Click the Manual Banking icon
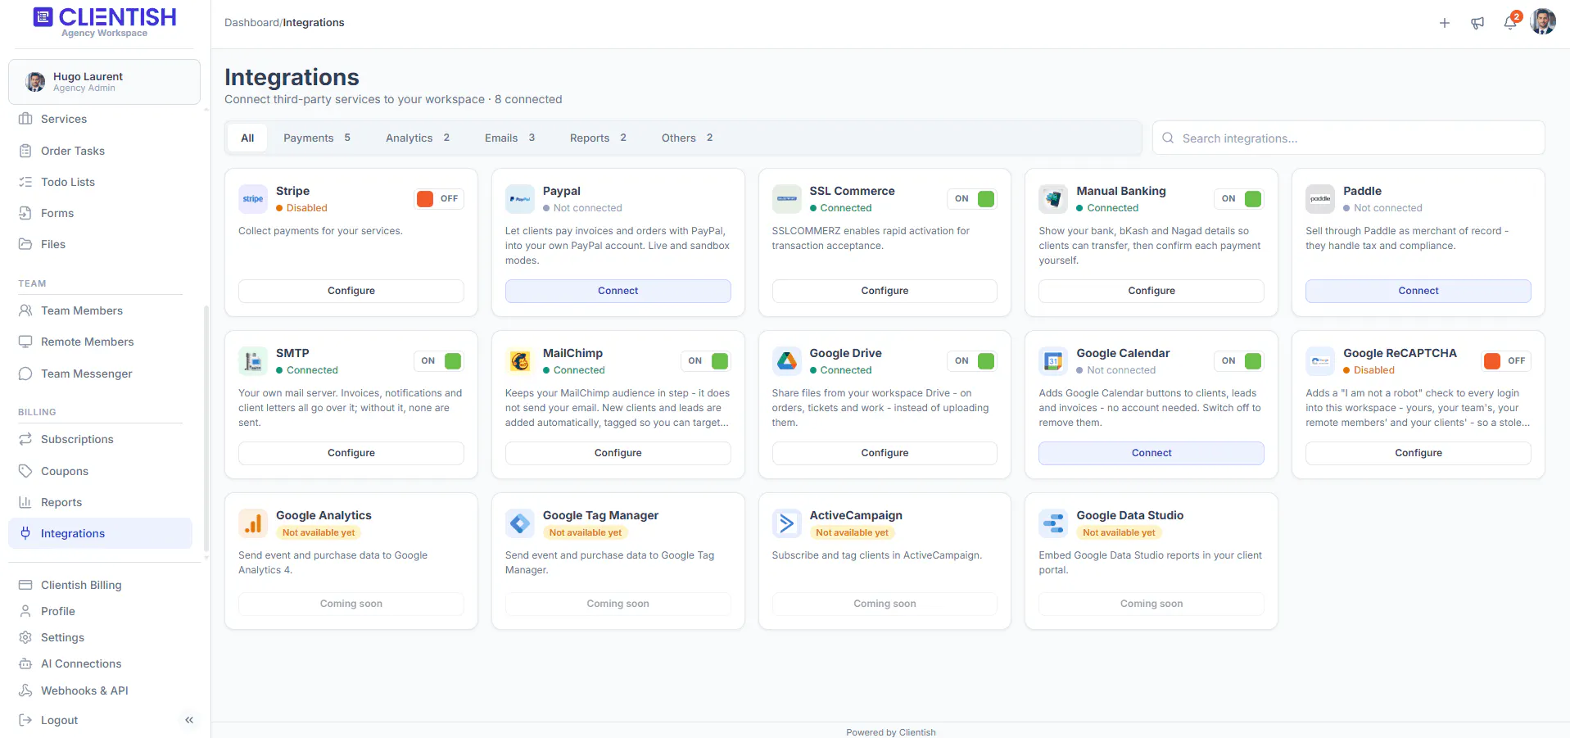This screenshot has height=738, width=1570. (x=1053, y=199)
